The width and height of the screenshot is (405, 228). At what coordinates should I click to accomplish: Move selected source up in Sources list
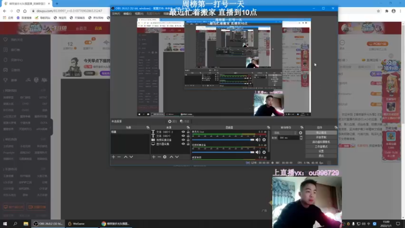[171, 157]
